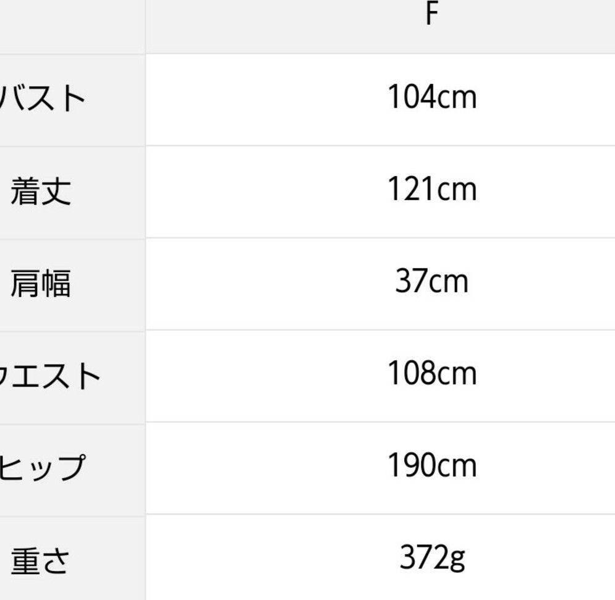Click the empty header cell beside F

pos(72,25)
